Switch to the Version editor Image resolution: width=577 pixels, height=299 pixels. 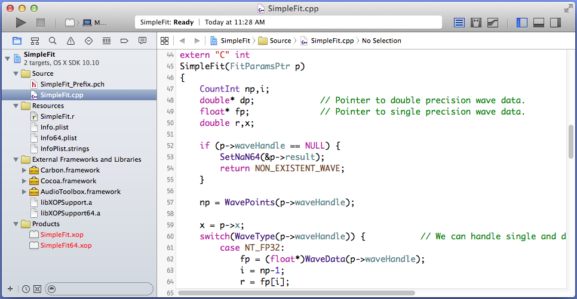coord(493,23)
